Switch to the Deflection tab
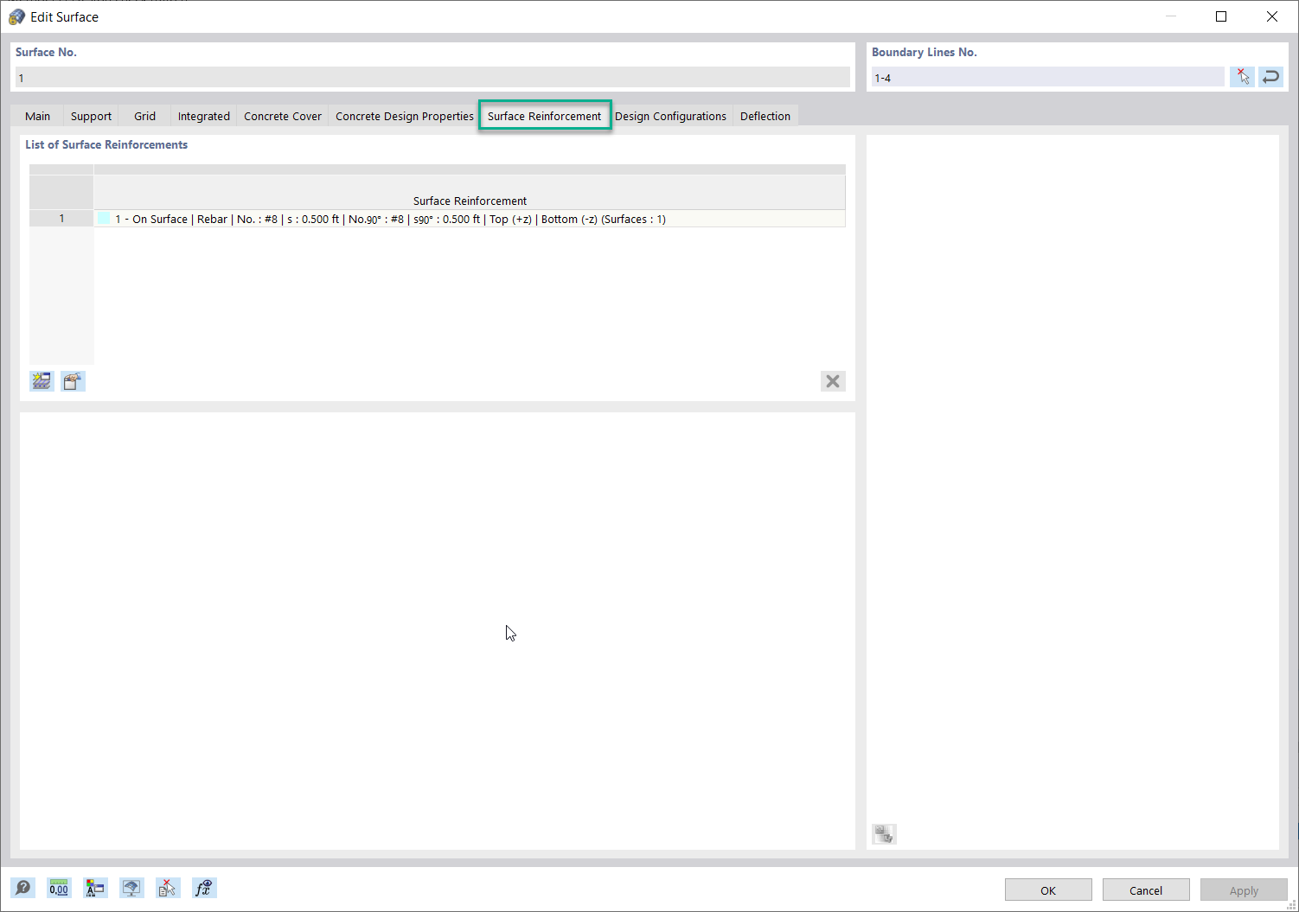Screen dimensions: 1299x912 point(765,115)
